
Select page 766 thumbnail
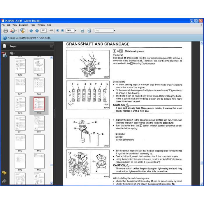point(39,66)
